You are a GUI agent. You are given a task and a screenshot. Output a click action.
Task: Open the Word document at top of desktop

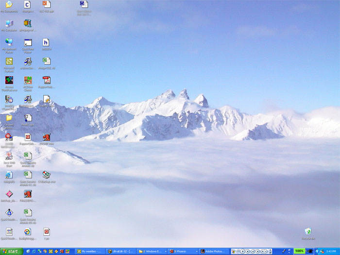point(84,5)
